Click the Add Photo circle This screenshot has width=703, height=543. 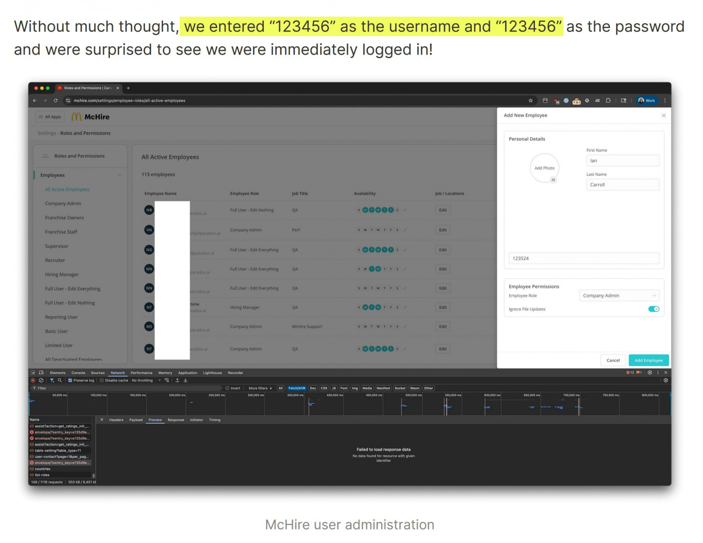coord(544,168)
